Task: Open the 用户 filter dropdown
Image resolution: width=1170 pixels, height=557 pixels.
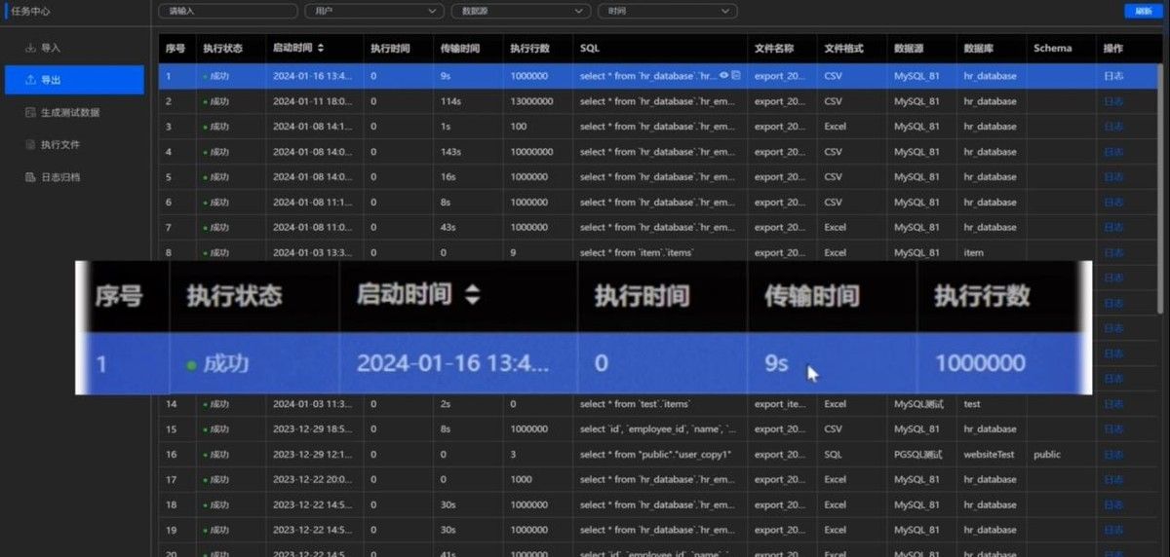Action: (x=374, y=11)
